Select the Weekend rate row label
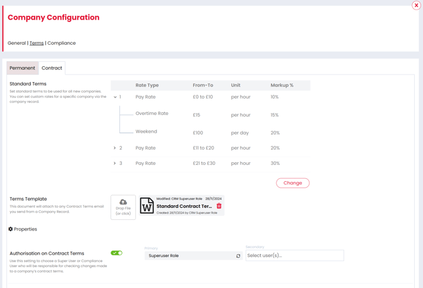This screenshot has height=288, width=423. tap(146, 131)
